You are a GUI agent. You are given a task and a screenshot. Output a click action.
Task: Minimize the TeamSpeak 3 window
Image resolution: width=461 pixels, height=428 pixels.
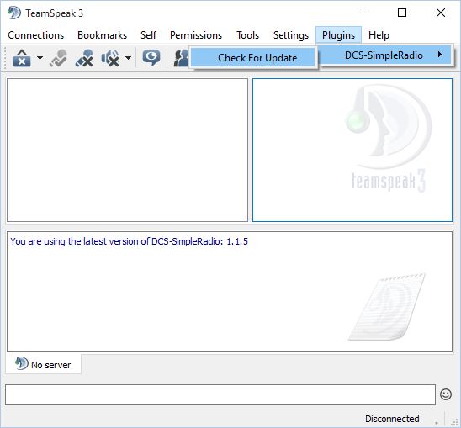[x=364, y=13]
